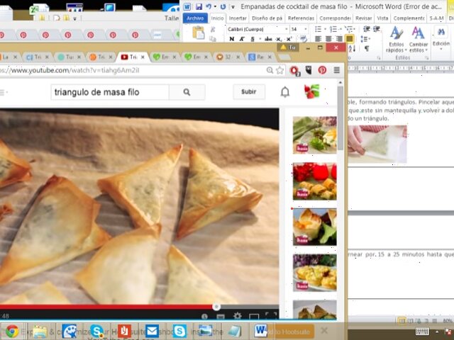
Task: Expand font size 14 dropdown
Action: [306, 29]
